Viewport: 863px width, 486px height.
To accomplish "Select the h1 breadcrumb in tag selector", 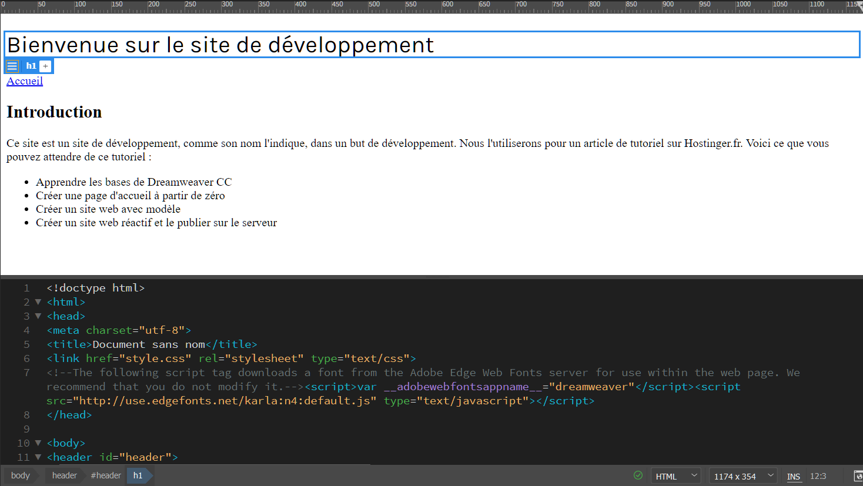I will click(138, 475).
